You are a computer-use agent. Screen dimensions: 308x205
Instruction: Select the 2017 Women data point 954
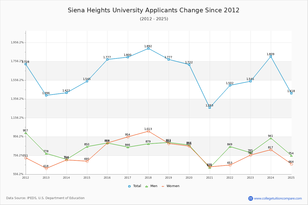pyautogui.click(x=128, y=137)
